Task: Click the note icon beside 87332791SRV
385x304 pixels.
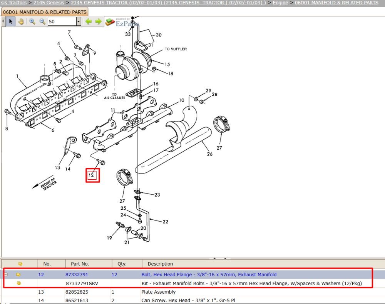Action: coord(18,283)
